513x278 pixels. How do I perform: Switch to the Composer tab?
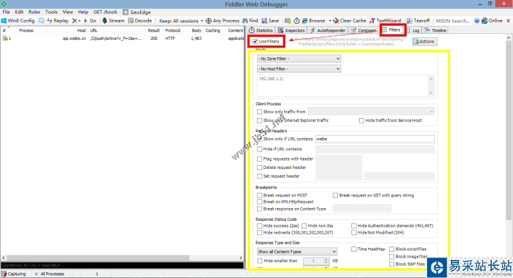pos(364,30)
